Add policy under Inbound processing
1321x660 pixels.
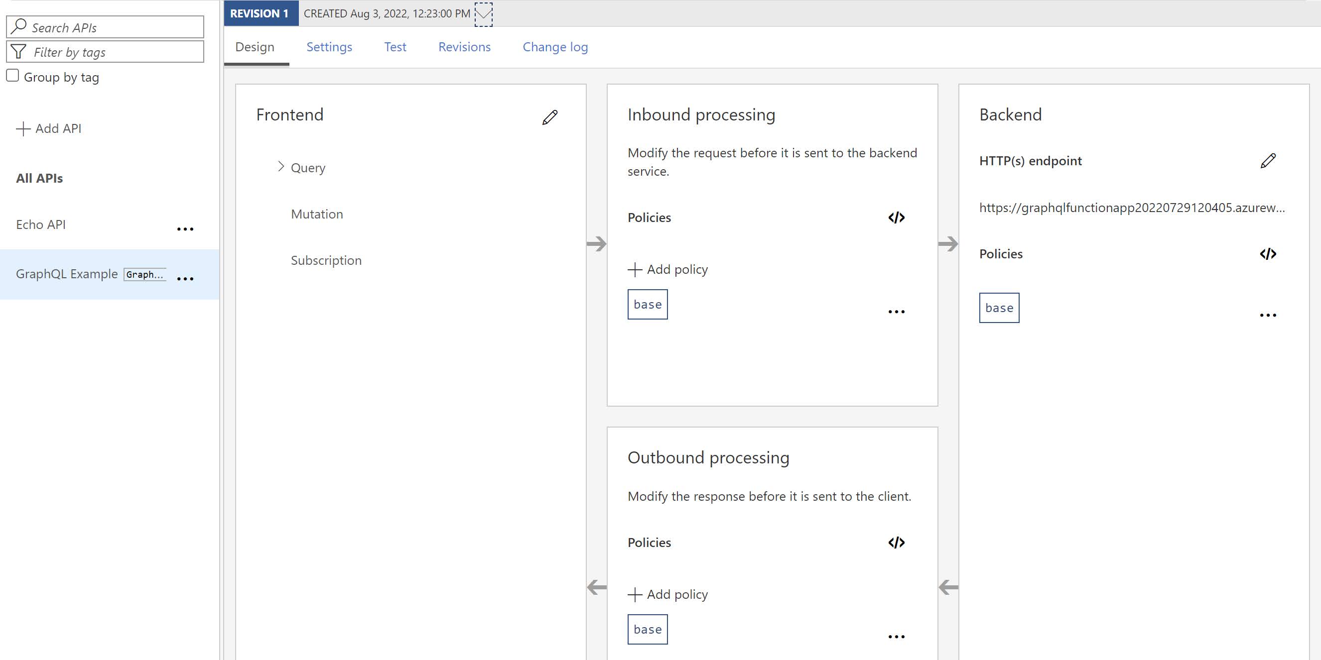point(667,270)
